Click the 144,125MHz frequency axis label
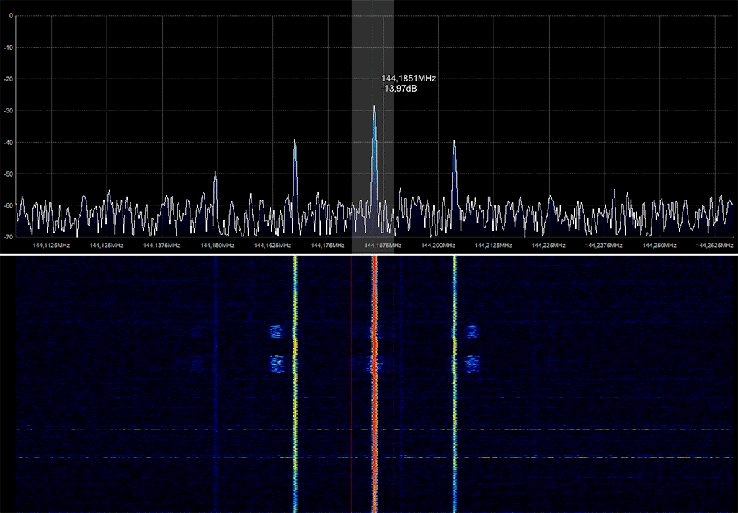 [x=107, y=245]
